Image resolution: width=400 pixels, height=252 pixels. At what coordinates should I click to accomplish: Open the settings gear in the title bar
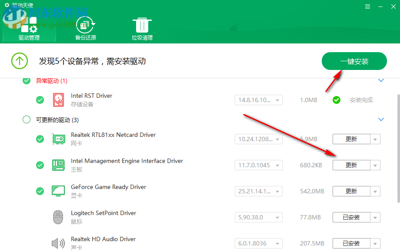coord(6,6)
